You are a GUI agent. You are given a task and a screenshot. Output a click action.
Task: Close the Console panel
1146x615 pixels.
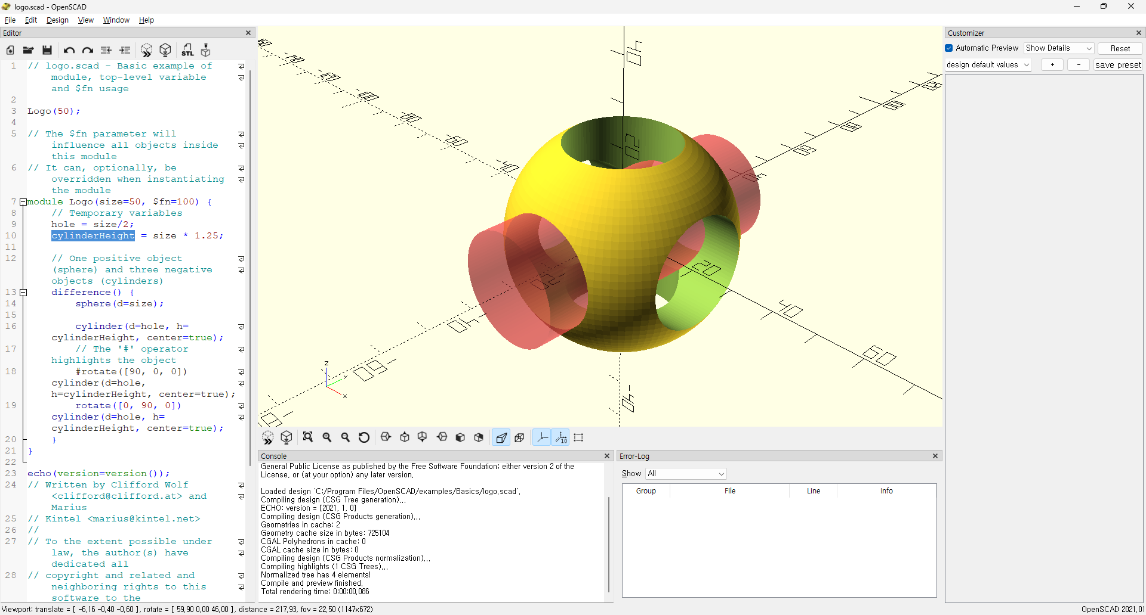coord(607,456)
